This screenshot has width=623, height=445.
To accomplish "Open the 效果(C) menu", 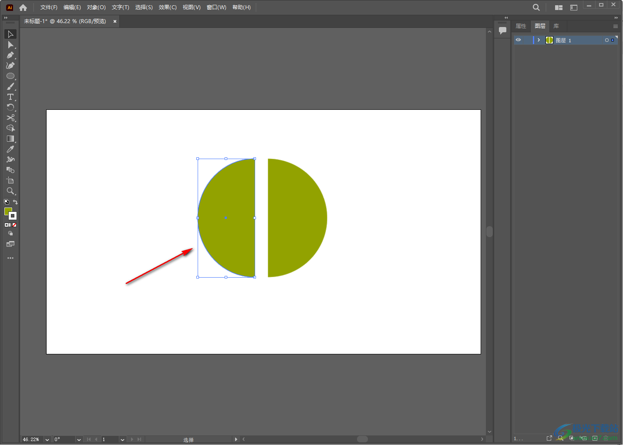I will (168, 7).
